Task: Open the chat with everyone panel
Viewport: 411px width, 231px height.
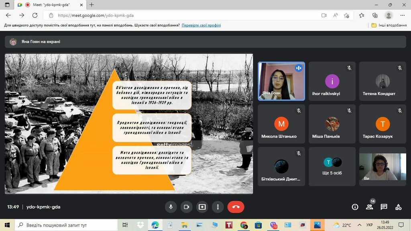Action: pos(384,207)
